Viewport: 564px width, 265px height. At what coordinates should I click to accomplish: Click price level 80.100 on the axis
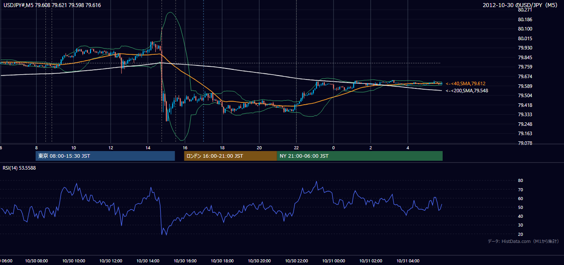pos(525,29)
